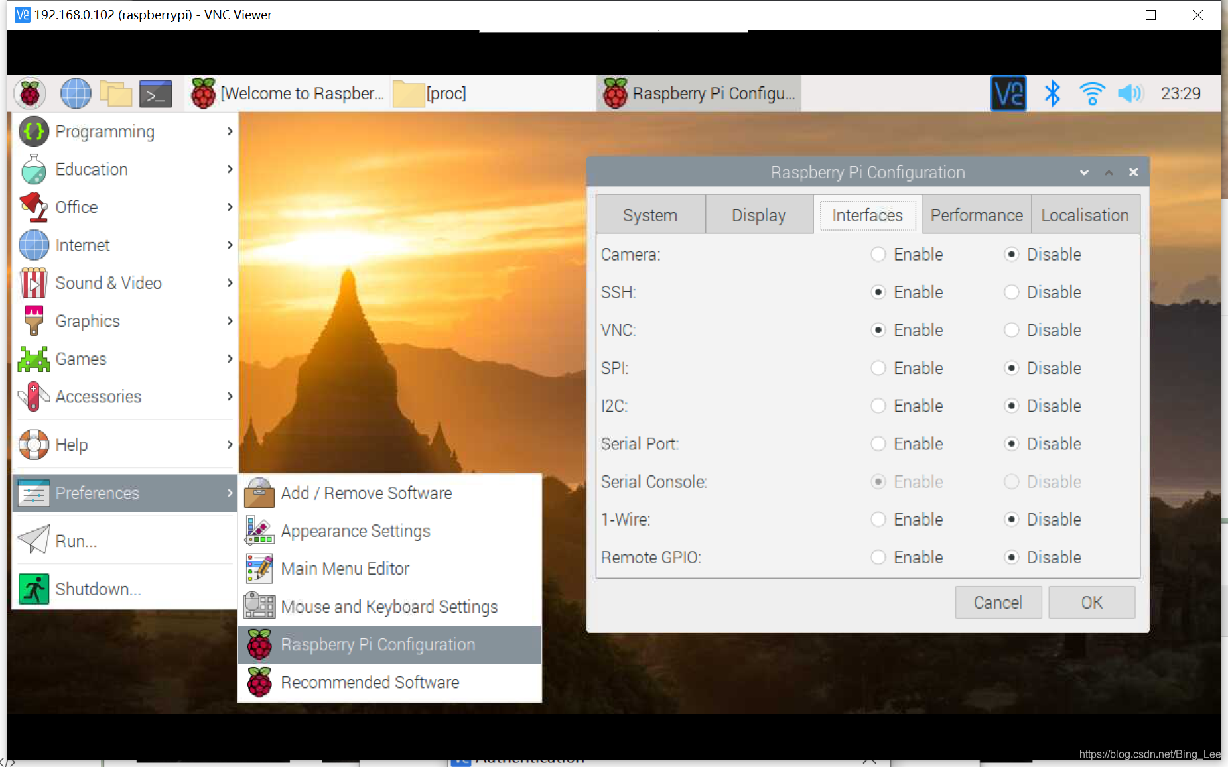Screen dimensions: 1228x767
Task: Click the Main Menu Editor pencil icon
Action: point(259,568)
